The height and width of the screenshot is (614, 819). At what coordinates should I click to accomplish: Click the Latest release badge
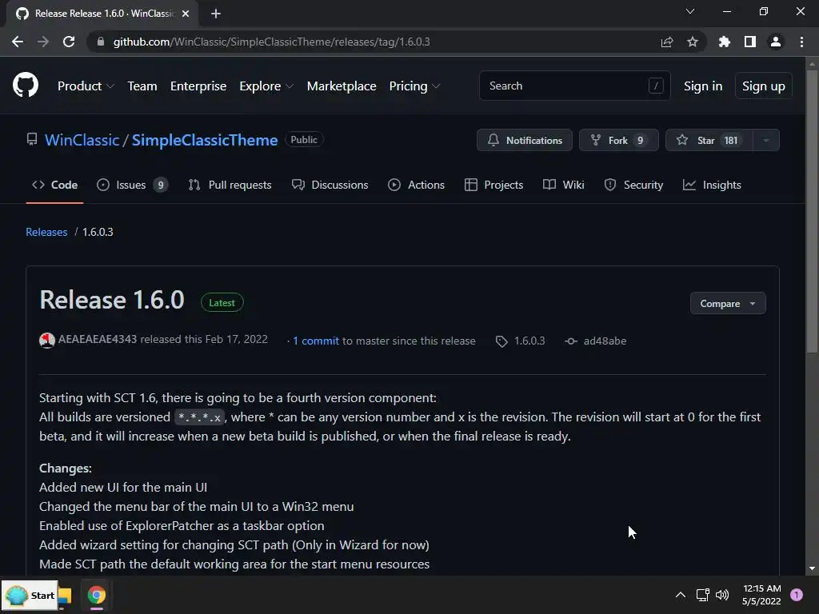click(x=222, y=303)
